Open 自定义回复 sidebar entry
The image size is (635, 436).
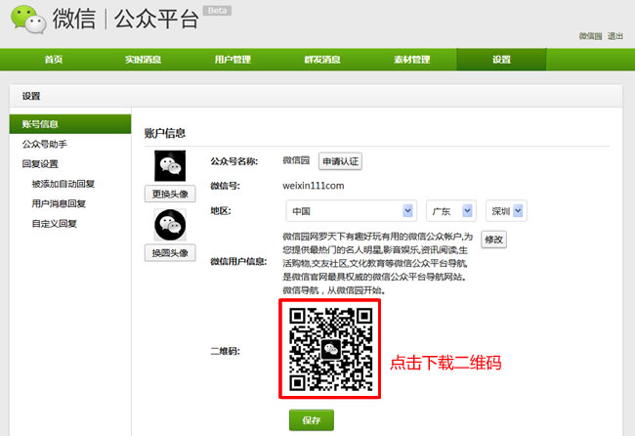click(55, 223)
